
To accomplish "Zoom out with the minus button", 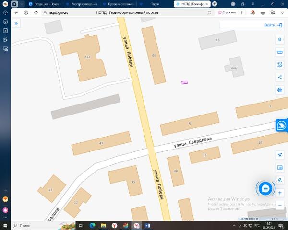I will point(280,205).
